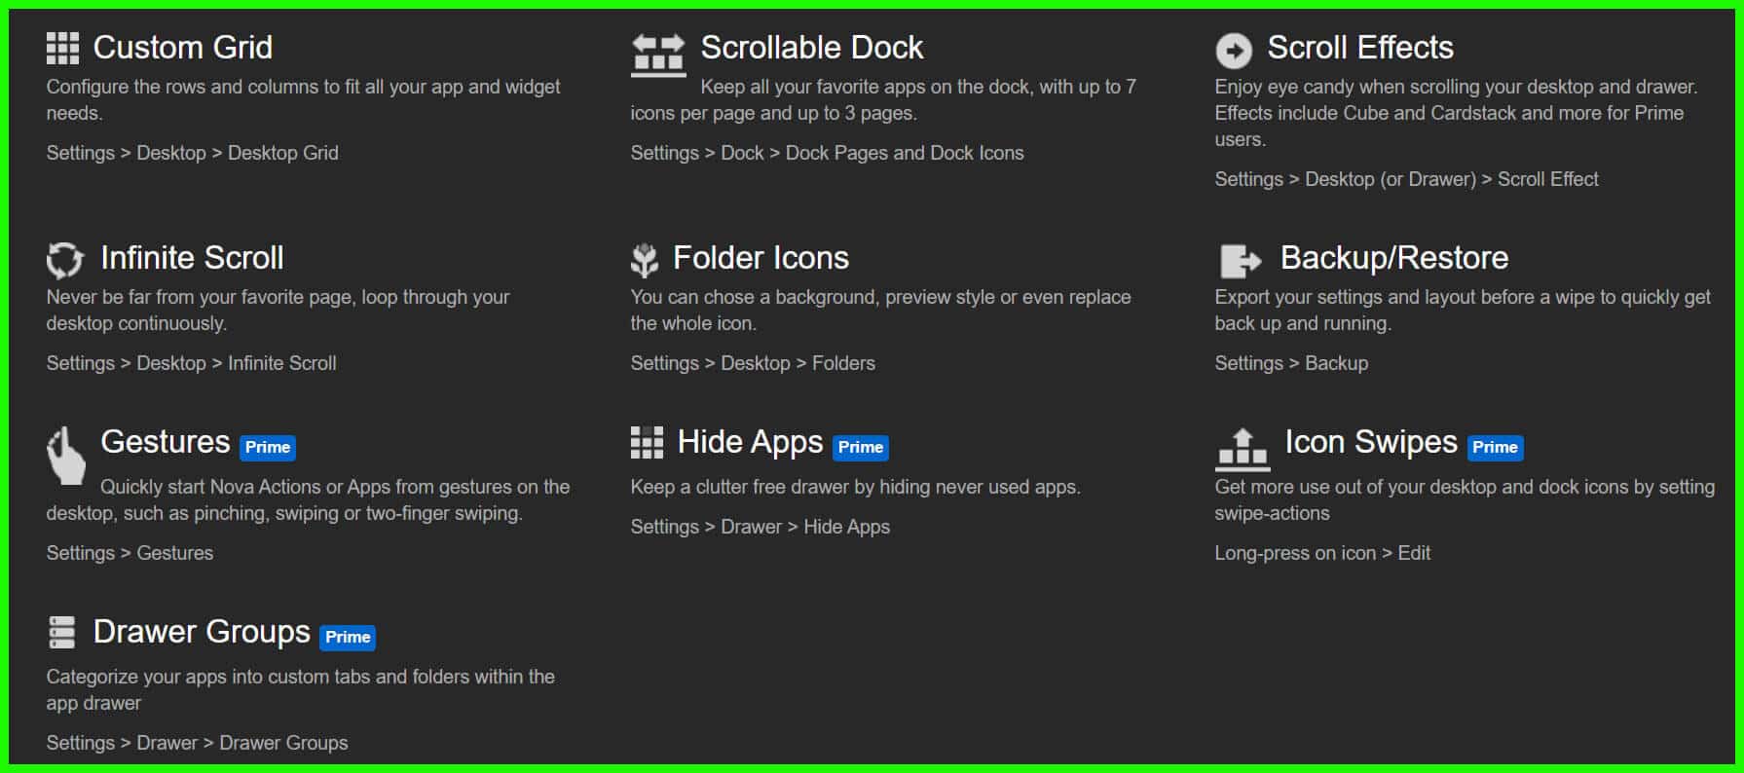The height and width of the screenshot is (773, 1744).
Task: Select the Infinite Scroll heading
Action: tap(193, 258)
